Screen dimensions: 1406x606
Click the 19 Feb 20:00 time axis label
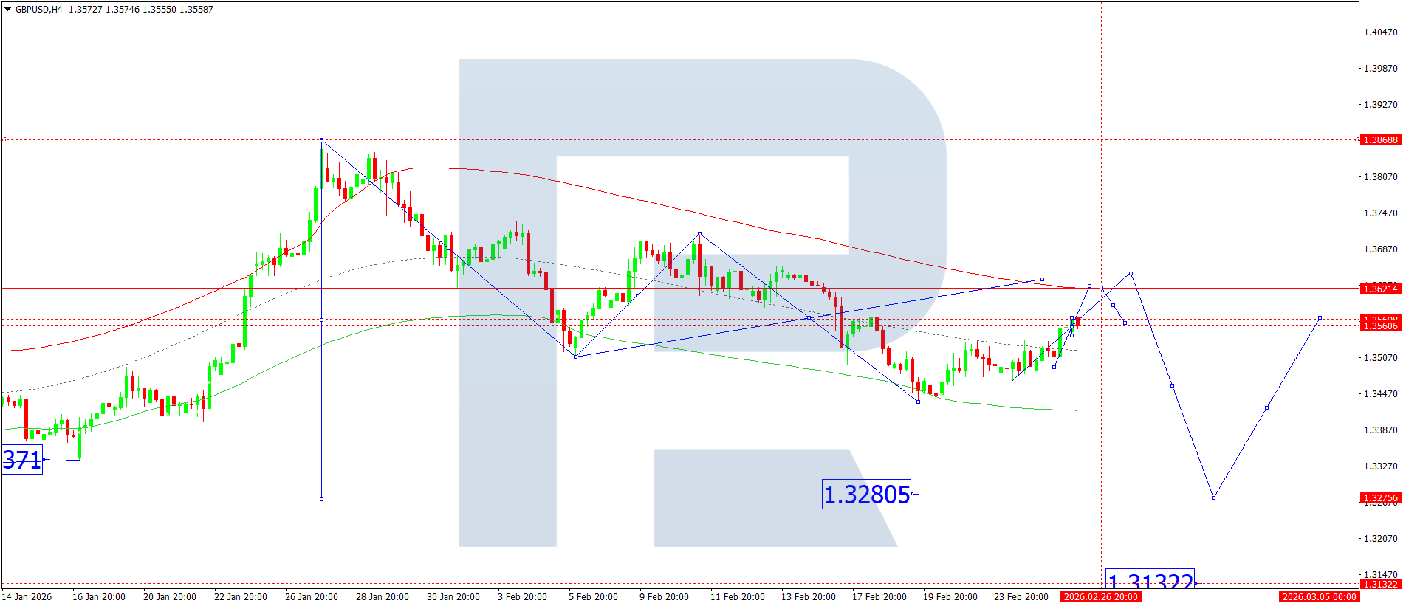pyautogui.click(x=950, y=596)
